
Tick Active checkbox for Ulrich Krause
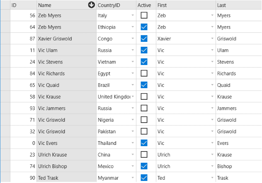tap(144, 154)
